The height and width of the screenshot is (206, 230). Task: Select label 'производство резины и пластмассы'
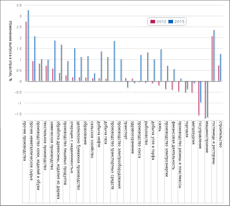click(180, 155)
